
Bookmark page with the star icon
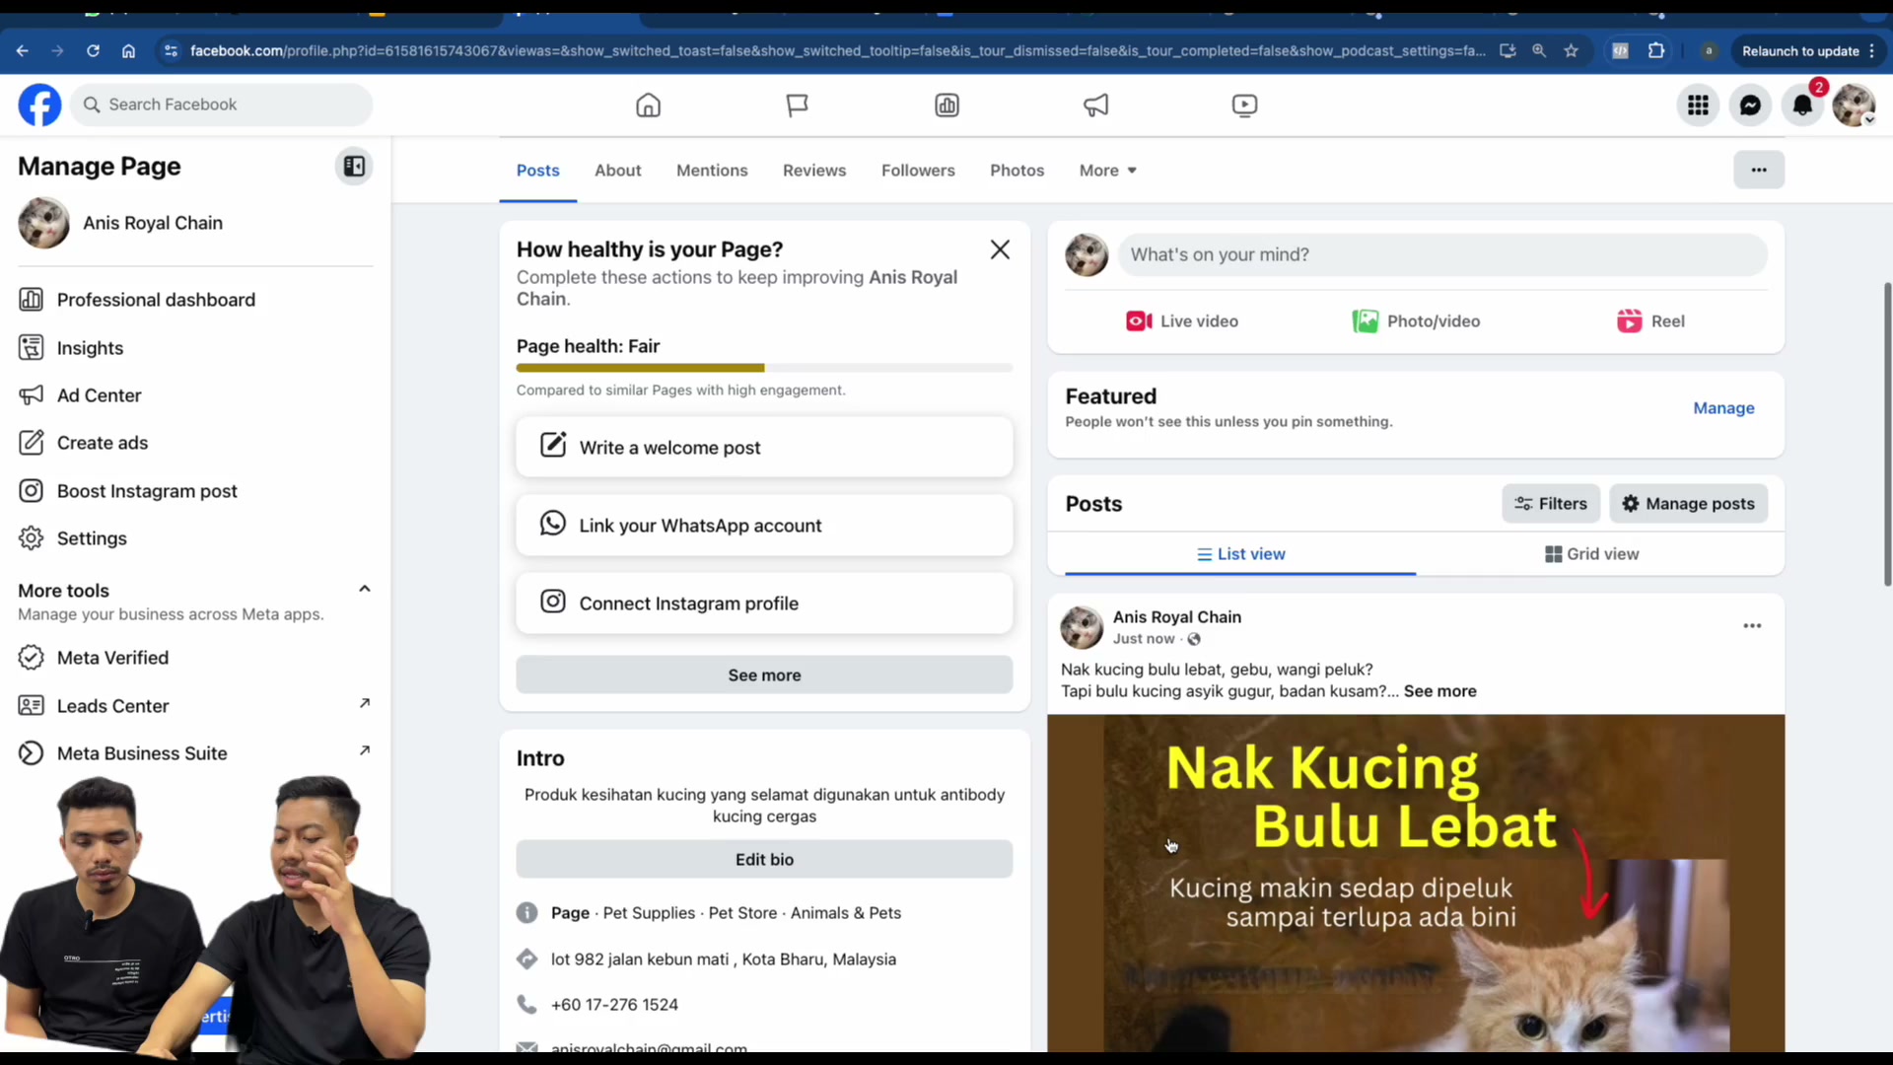click(1572, 51)
